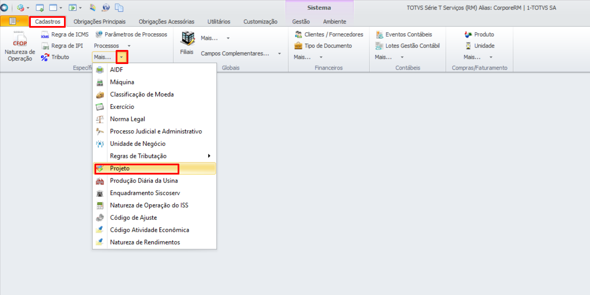
Task: Click the Regra de IPI icon
Action: click(x=45, y=46)
